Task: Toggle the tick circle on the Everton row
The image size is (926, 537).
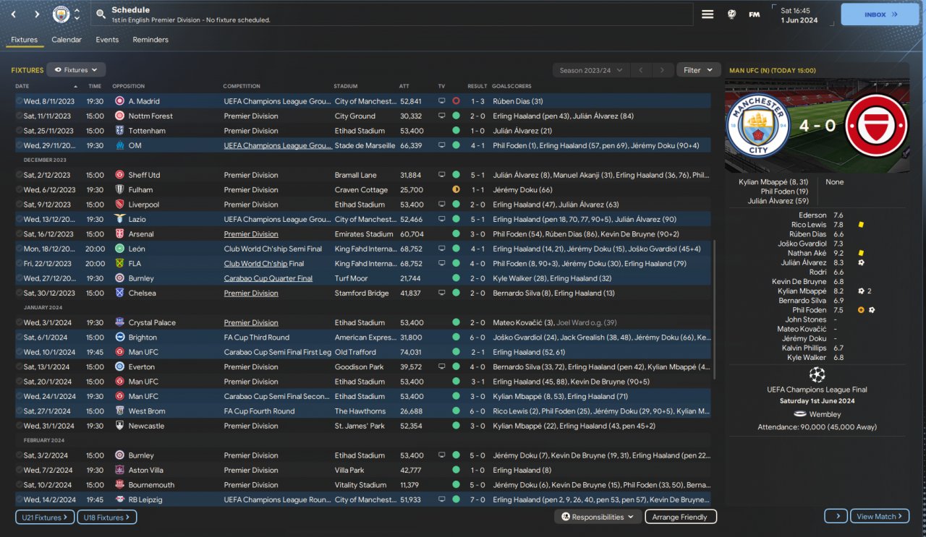Action: [x=19, y=367]
